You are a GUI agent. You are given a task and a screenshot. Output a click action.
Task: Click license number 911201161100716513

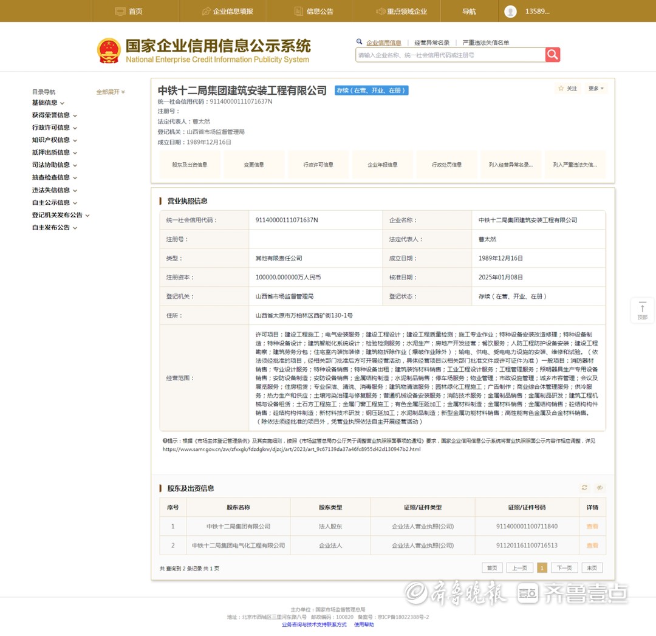tap(527, 545)
